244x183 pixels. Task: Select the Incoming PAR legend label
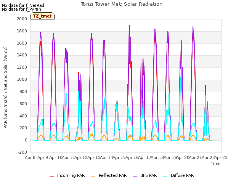tap(71, 175)
